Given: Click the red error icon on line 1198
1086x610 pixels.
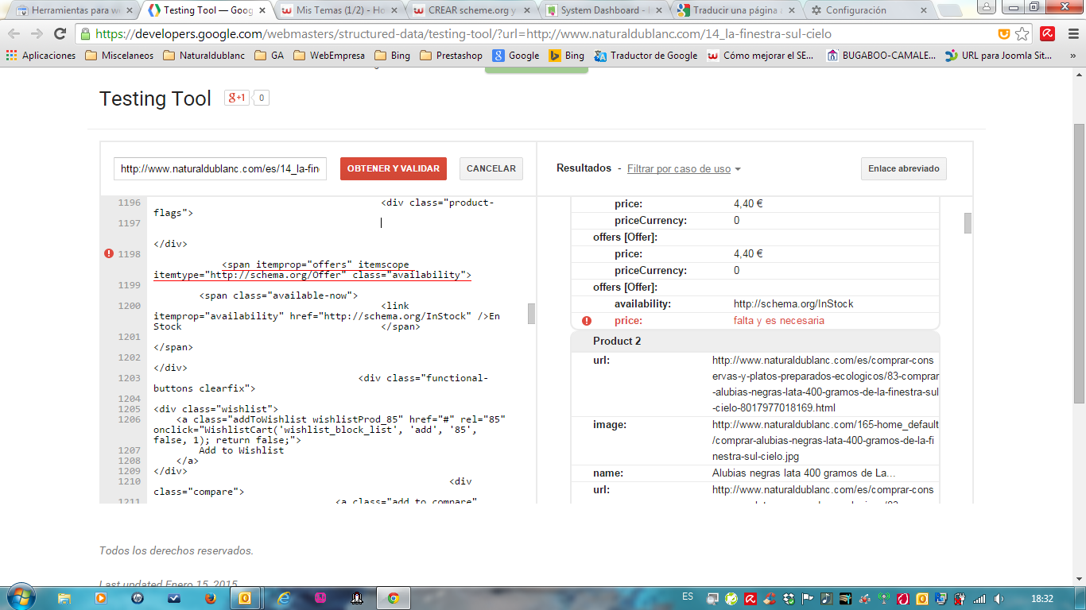Looking at the screenshot, I should point(109,253).
